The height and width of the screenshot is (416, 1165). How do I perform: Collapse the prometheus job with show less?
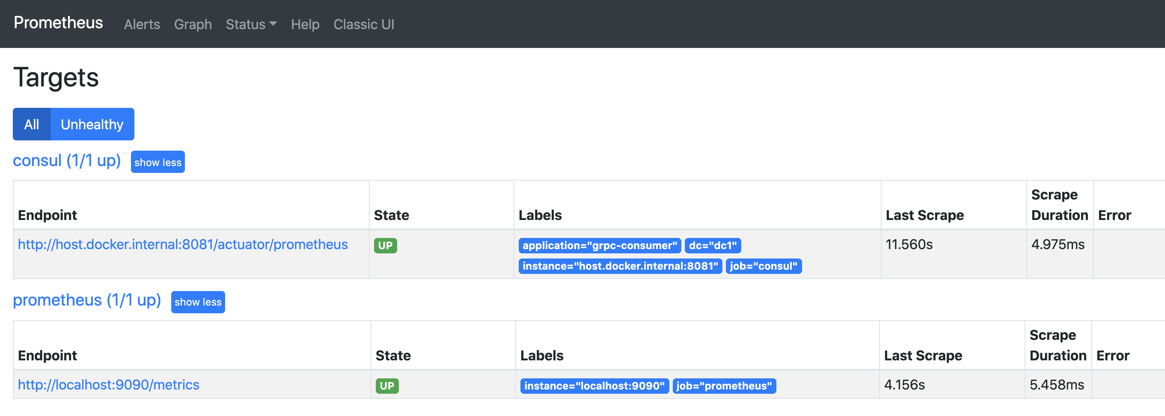(x=198, y=302)
